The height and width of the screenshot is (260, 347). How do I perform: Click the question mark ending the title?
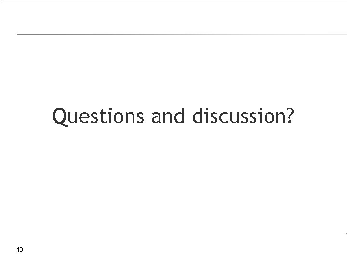click(x=288, y=116)
